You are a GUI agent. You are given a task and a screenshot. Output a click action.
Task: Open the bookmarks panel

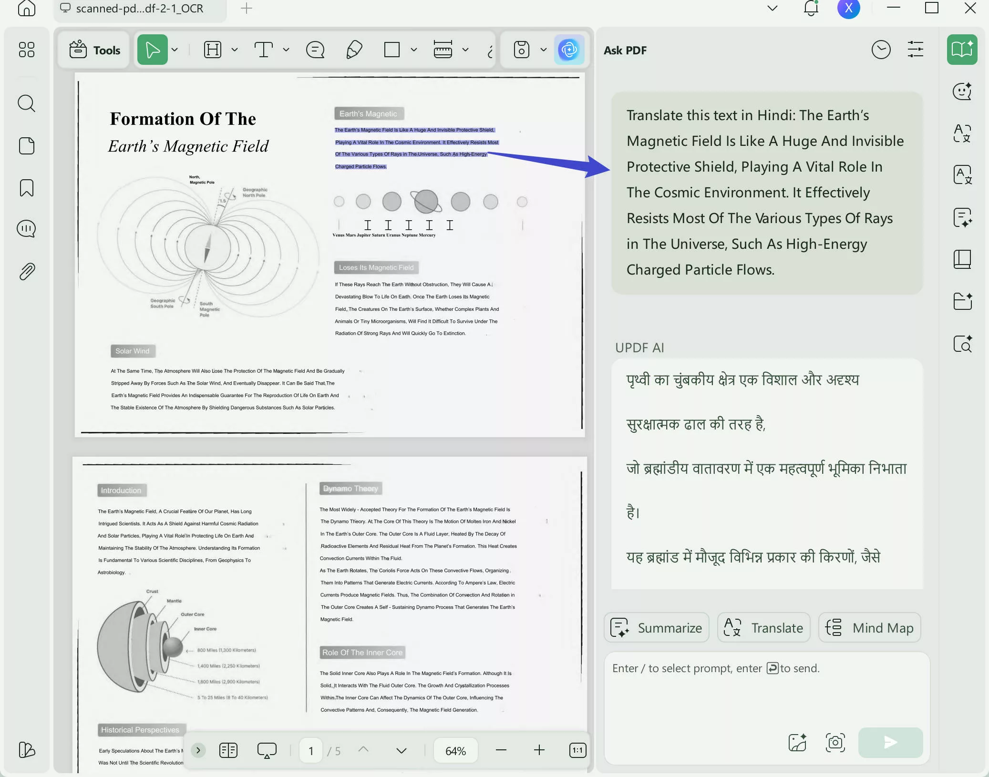point(27,188)
